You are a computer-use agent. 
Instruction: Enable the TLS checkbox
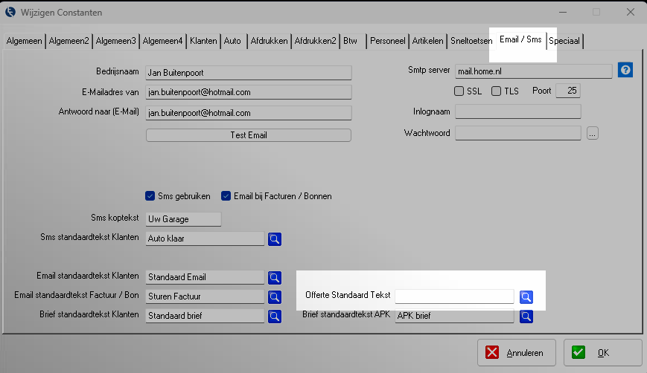(x=497, y=91)
